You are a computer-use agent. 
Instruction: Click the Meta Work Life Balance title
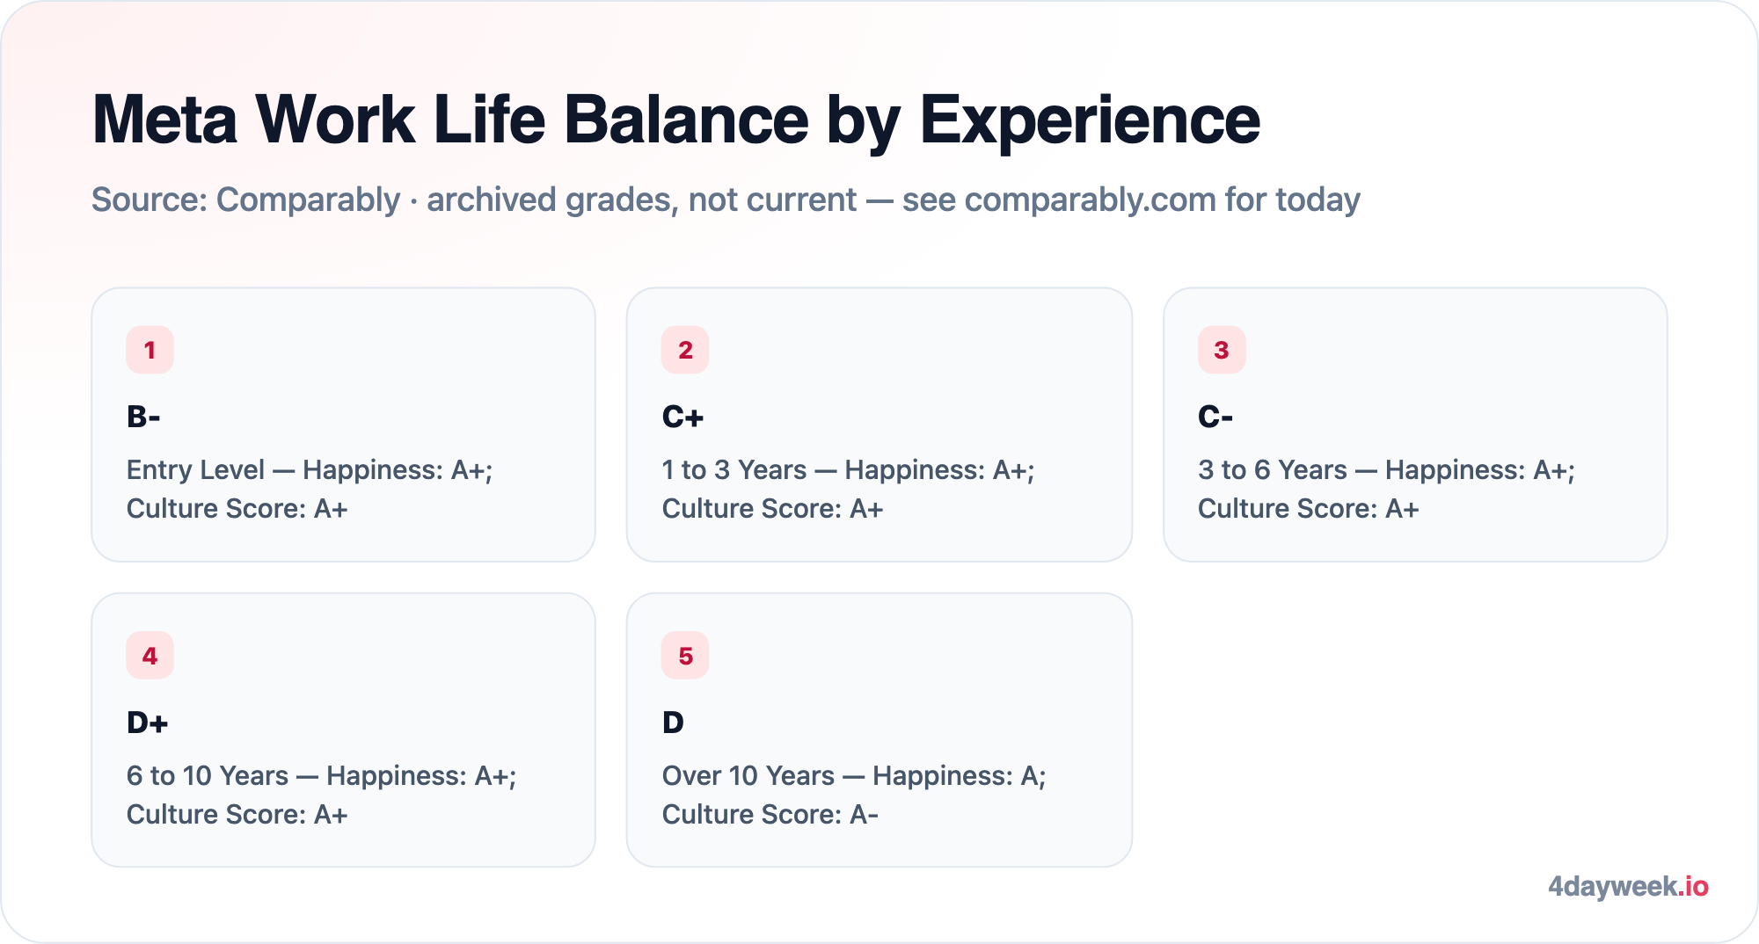(675, 120)
